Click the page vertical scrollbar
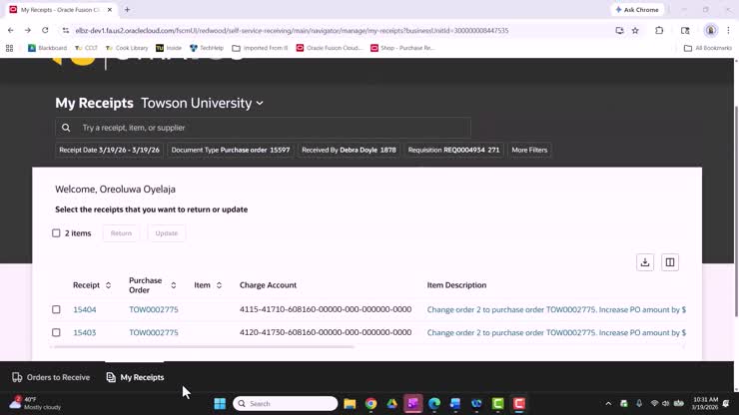Viewport: 739px width, 415px height. pyautogui.click(x=736, y=211)
